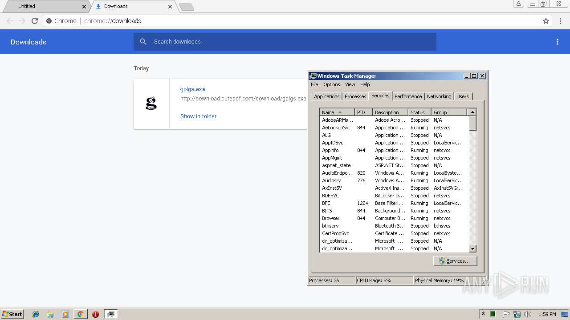Click the search magnifier icon
This screenshot has height=320, width=570.
coord(143,41)
